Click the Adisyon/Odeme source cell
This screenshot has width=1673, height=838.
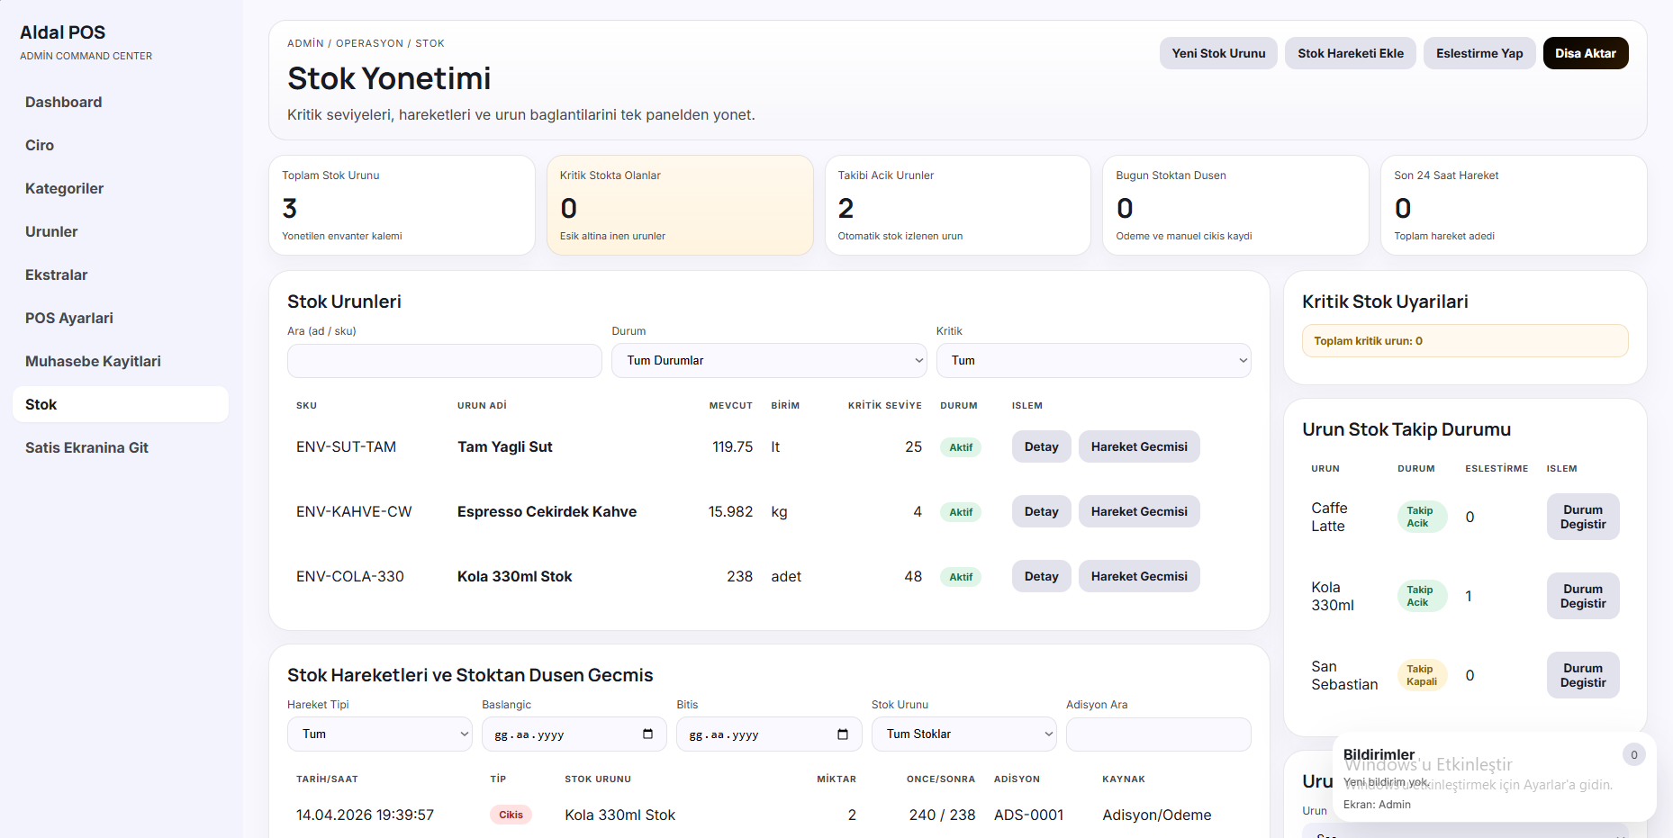[1156, 815]
